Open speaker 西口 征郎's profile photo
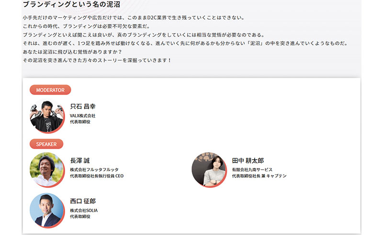This screenshot has width=383, height=235. (x=47, y=211)
